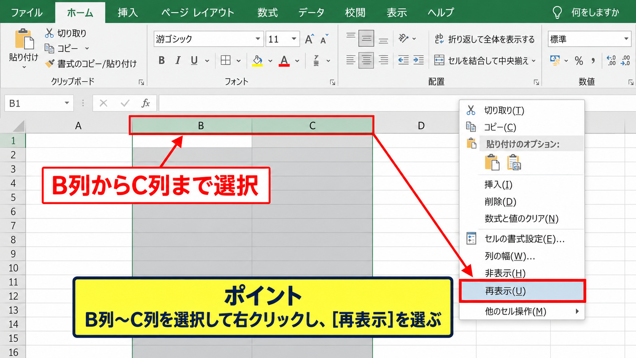Click the percent style icon
This screenshot has width=636, height=358.
tap(579, 60)
